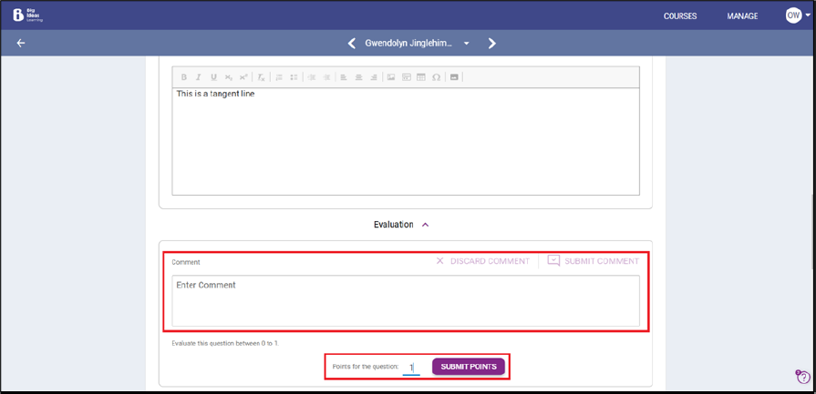Open the Courses menu
This screenshot has height=394, width=816.
680,16
